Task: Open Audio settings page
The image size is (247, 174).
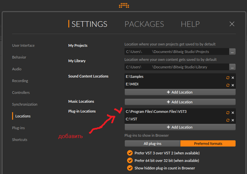Action: coord(17,69)
